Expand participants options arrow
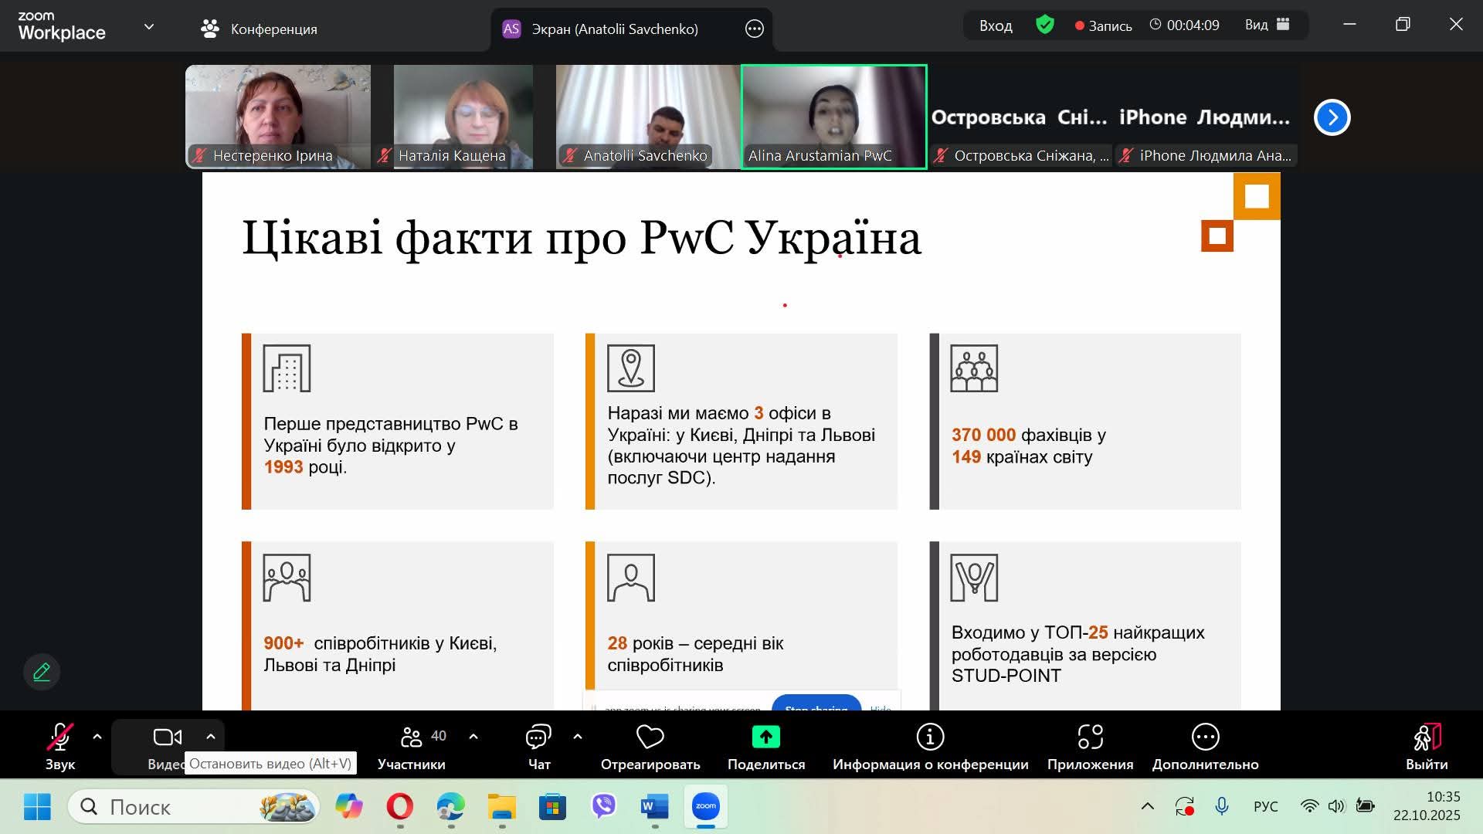Viewport: 1483px width, 834px height. pyautogui.click(x=473, y=737)
